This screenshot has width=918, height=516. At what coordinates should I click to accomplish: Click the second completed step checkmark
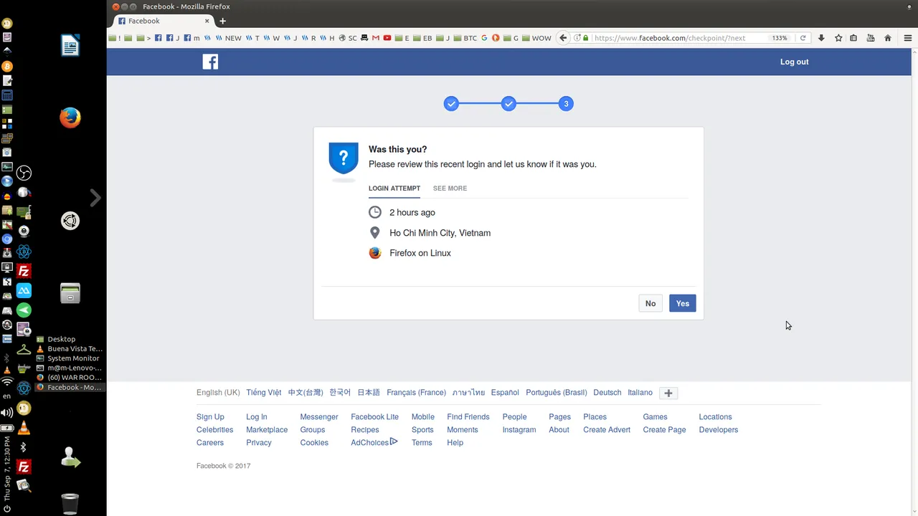(x=508, y=104)
